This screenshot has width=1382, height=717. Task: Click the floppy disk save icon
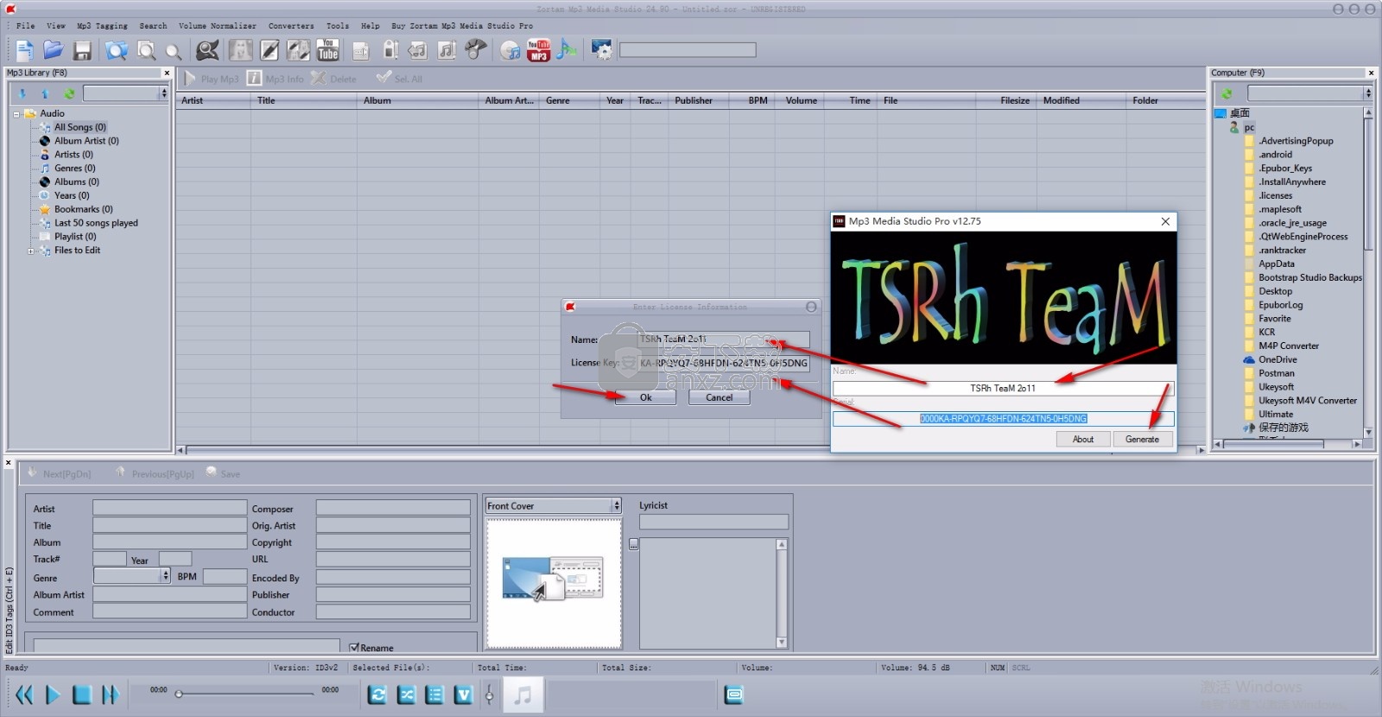click(x=82, y=51)
